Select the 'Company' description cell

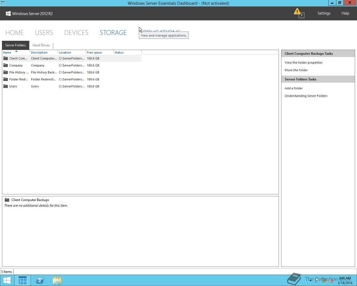(38, 65)
